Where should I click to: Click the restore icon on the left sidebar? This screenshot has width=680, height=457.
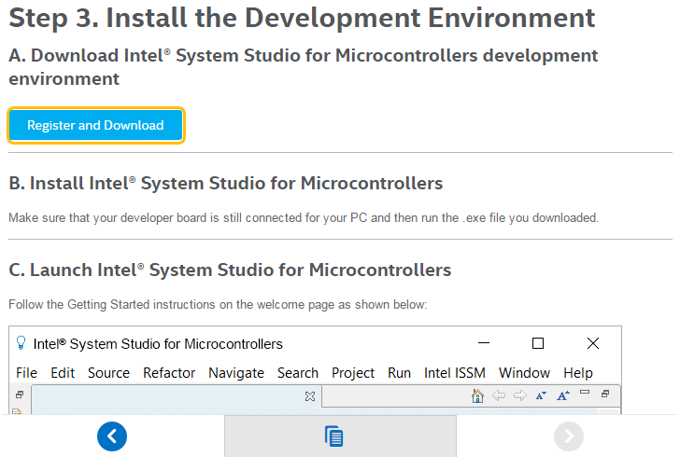point(20,395)
